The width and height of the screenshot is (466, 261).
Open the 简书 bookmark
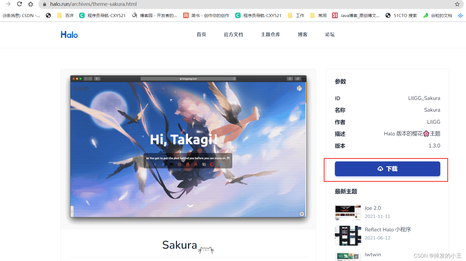[x=206, y=15]
